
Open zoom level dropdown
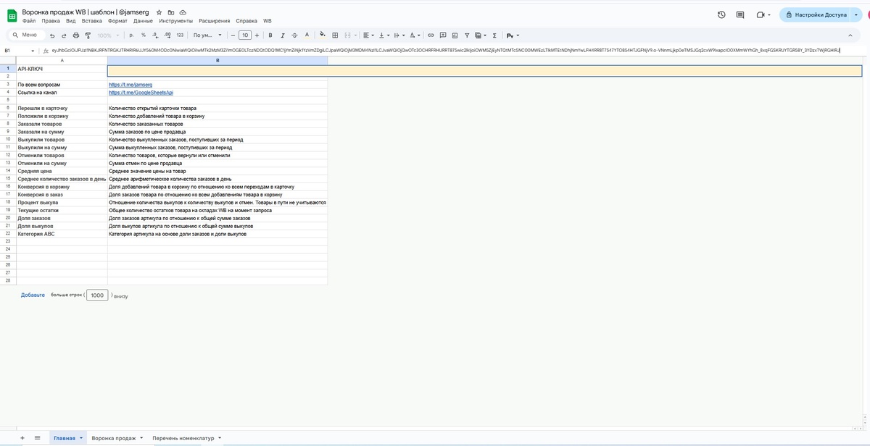coord(108,35)
